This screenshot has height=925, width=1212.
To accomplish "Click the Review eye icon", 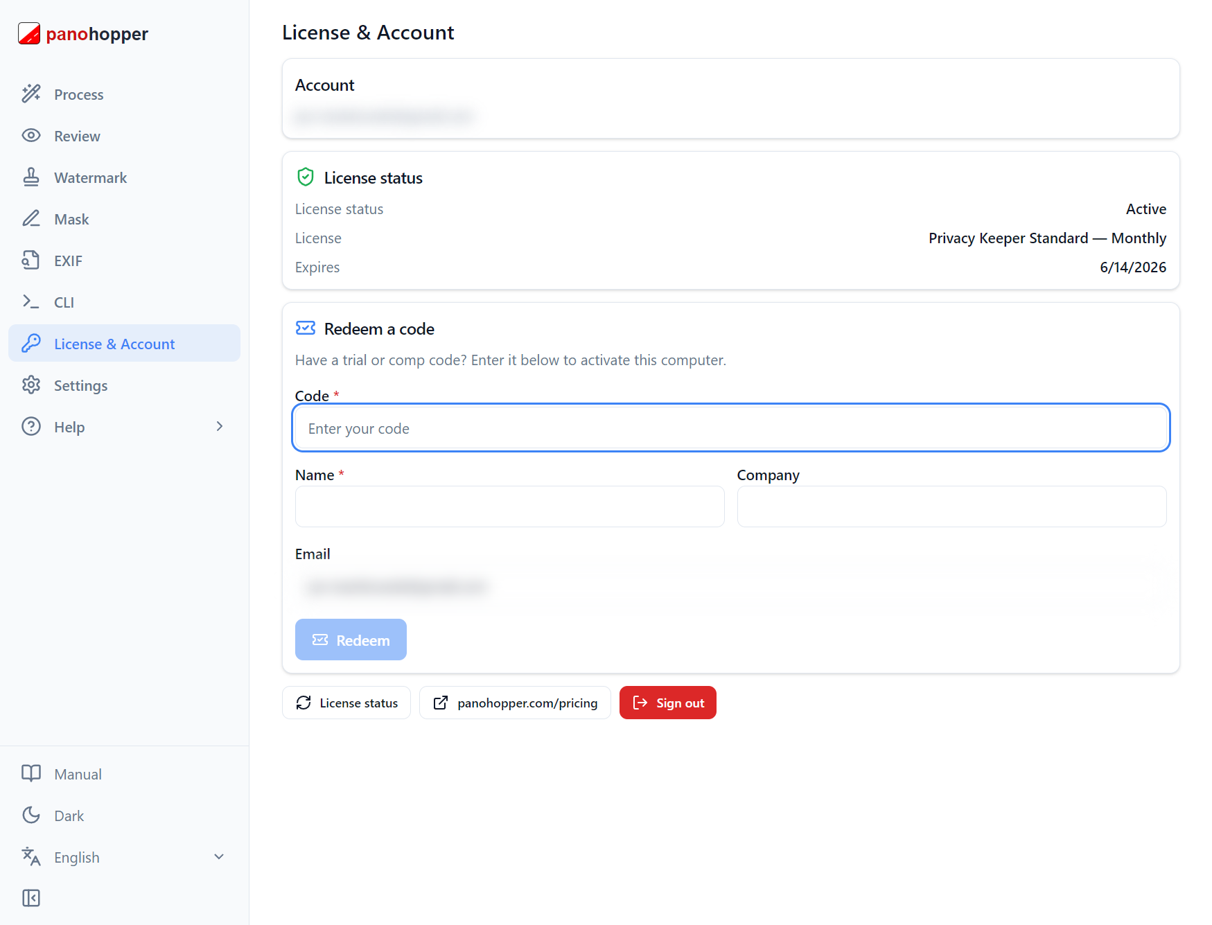I will coord(31,135).
